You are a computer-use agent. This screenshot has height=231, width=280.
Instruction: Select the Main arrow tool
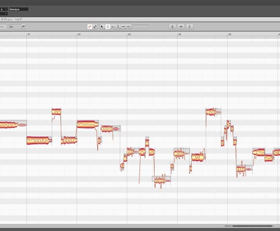pos(102,27)
